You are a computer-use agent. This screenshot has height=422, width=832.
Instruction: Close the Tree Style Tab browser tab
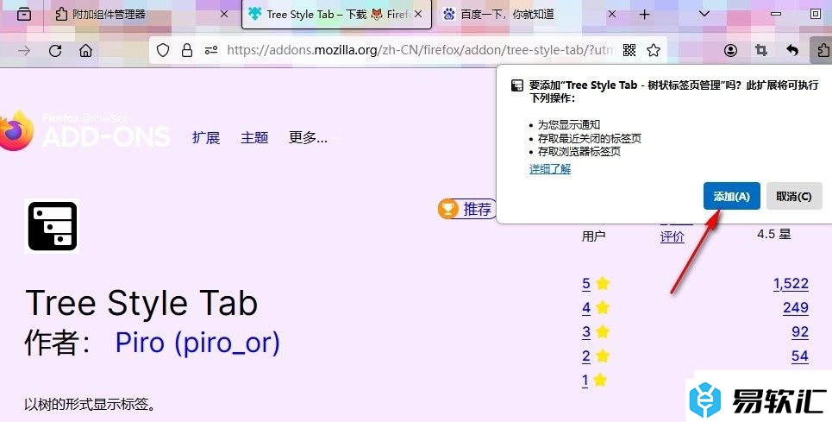point(418,15)
